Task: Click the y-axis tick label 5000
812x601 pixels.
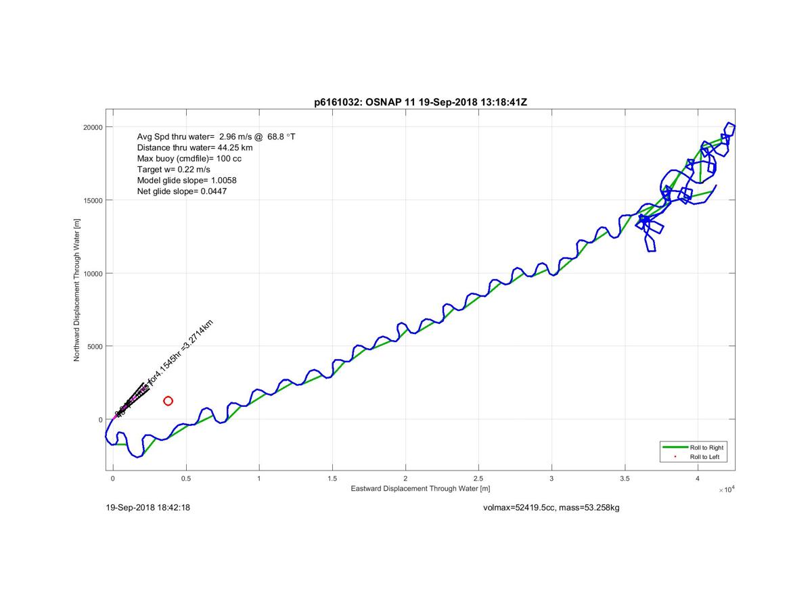Action: pyautogui.click(x=95, y=346)
